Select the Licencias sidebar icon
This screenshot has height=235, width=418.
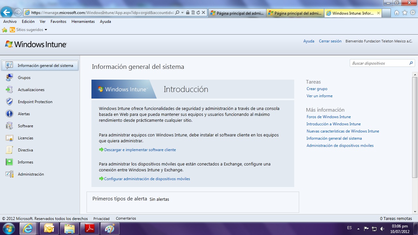(x=9, y=138)
